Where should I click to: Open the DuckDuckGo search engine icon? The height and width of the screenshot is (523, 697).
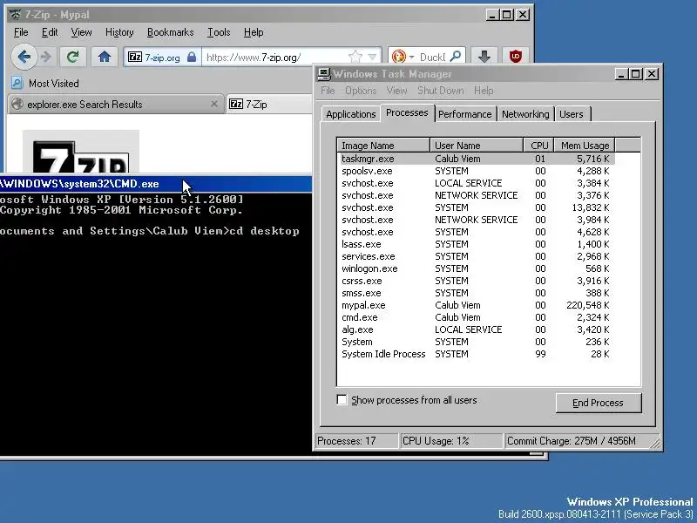(x=399, y=57)
